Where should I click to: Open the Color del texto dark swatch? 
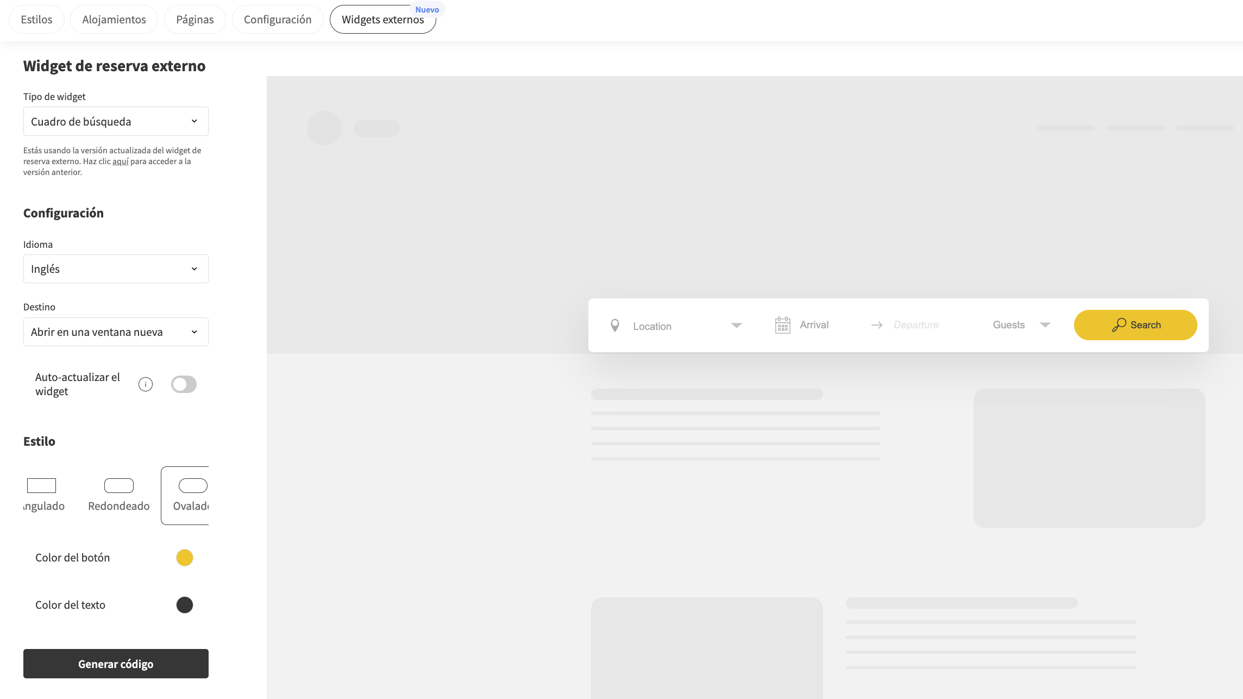185,605
